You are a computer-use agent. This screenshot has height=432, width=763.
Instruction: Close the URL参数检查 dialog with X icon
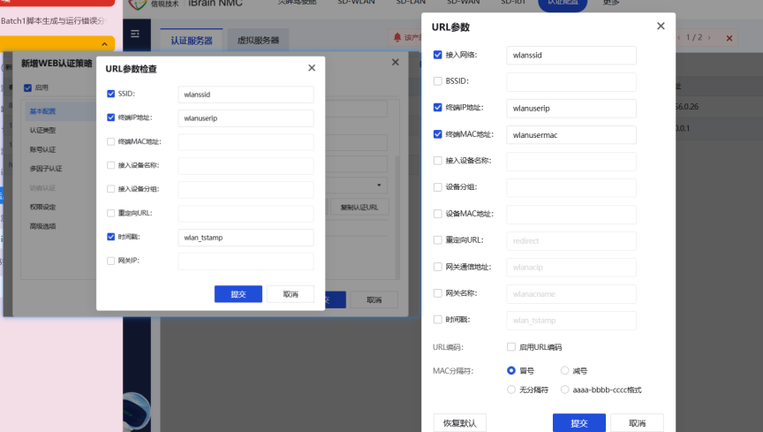tap(312, 68)
